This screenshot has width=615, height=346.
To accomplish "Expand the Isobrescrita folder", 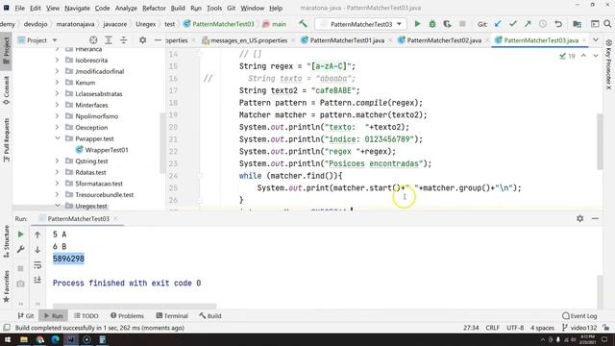I will point(58,60).
